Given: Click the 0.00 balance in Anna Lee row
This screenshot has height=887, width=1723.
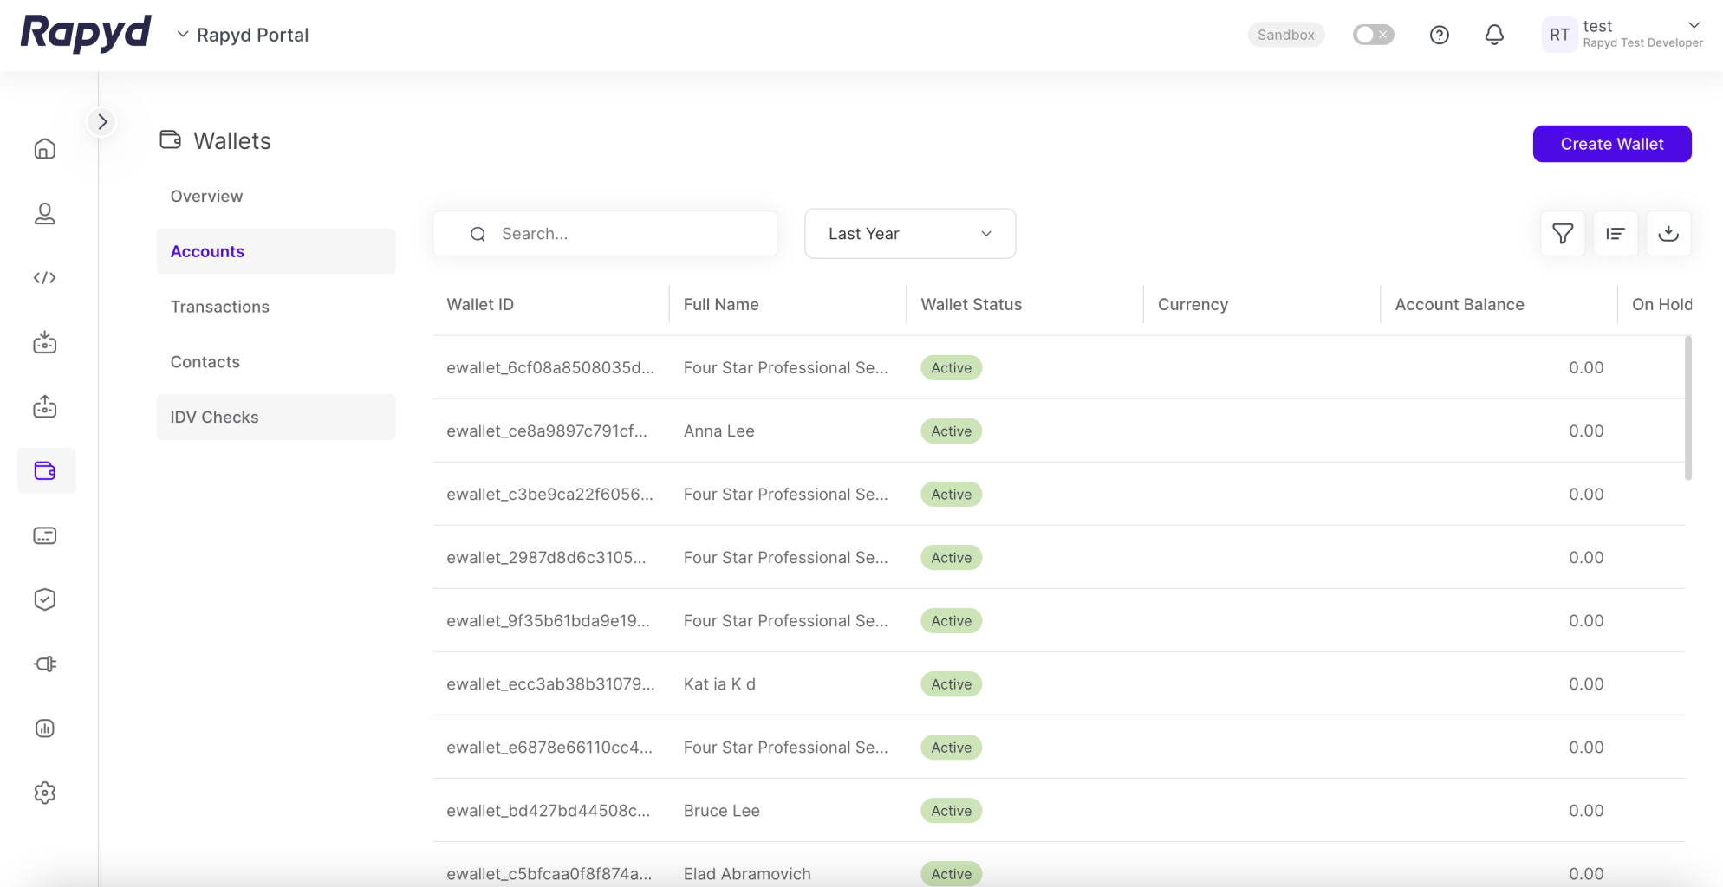Looking at the screenshot, I should (x=1586, y=431).
